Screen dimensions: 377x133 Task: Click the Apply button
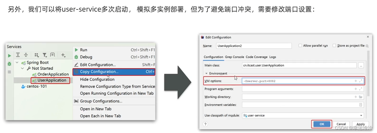tap(360, 124)
